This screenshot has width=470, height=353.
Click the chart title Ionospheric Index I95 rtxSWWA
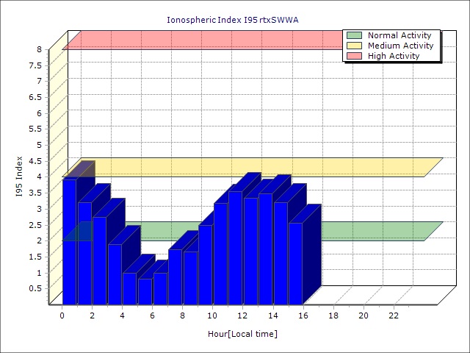232,19
